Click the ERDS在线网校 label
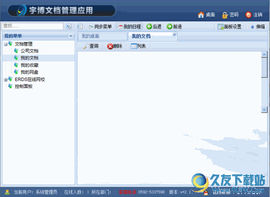Screen dimensions: 270x197 click(30, 79)
